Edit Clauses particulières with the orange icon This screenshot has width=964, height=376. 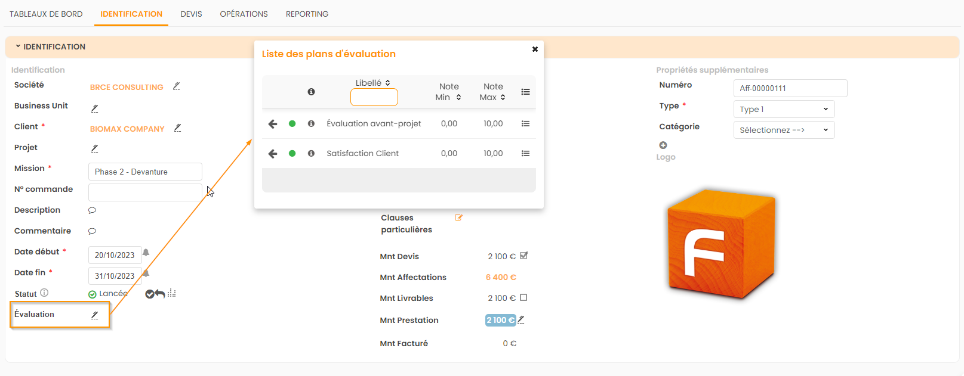click(458, 217)
